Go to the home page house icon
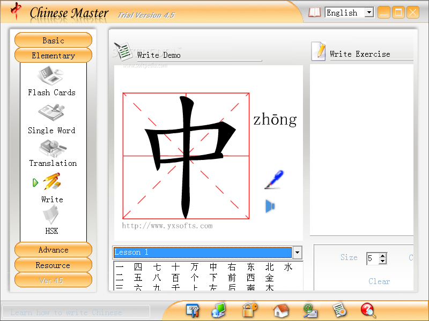Viewport: 429px width, 321px height. point(281,311)
